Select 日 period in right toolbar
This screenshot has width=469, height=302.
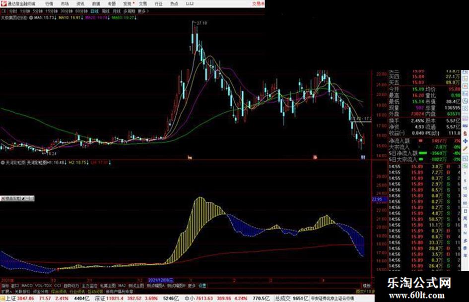pyautogui.click(x=465, y=211)
